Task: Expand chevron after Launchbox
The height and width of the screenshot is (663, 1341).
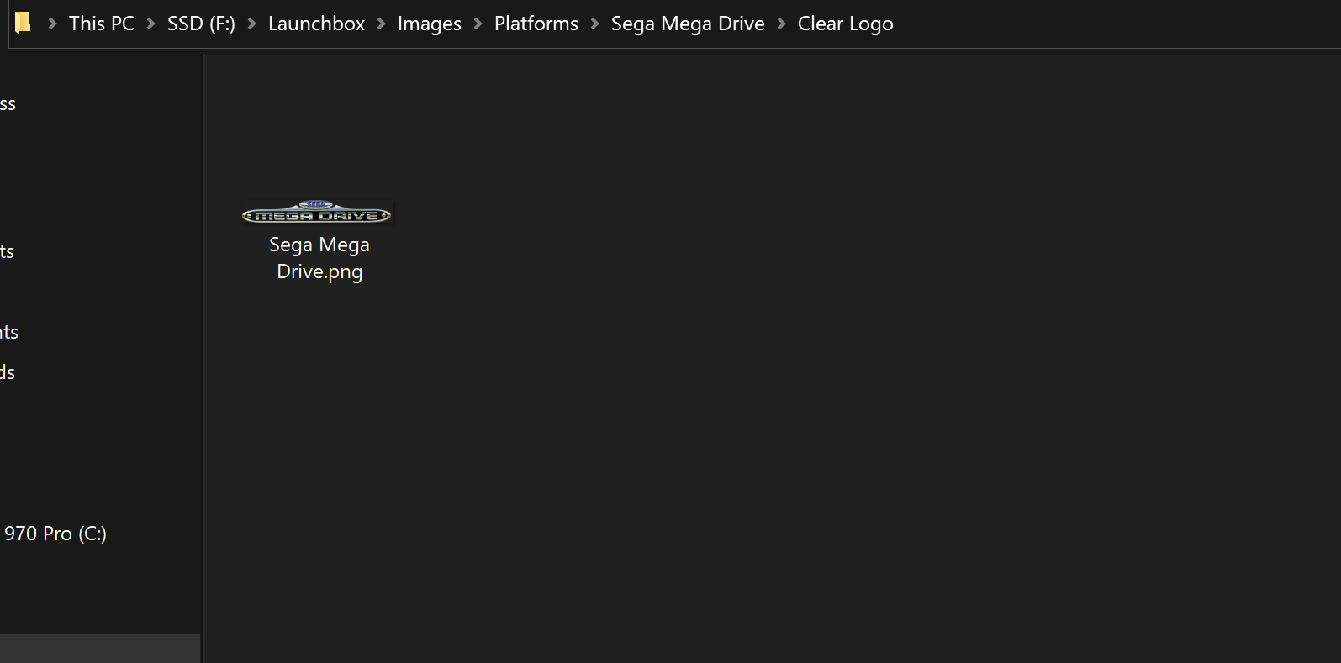Action: coord(381,24)
